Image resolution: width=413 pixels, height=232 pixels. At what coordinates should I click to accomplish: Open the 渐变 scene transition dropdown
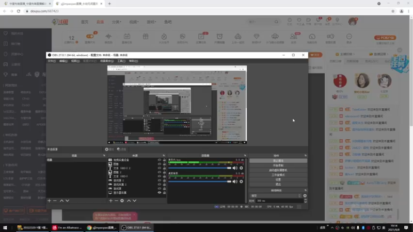(275, 196)
